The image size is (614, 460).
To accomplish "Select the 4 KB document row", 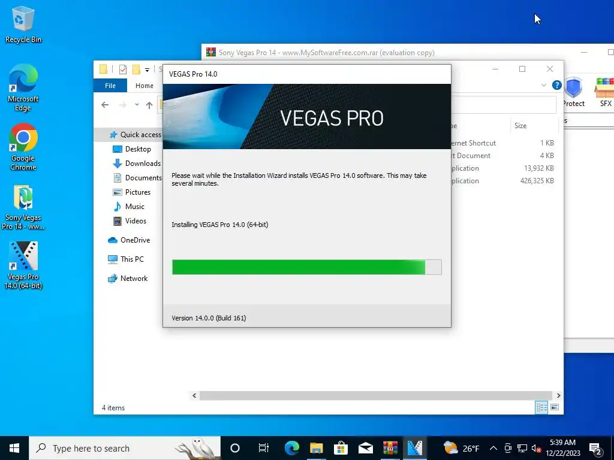I will 504,156.
